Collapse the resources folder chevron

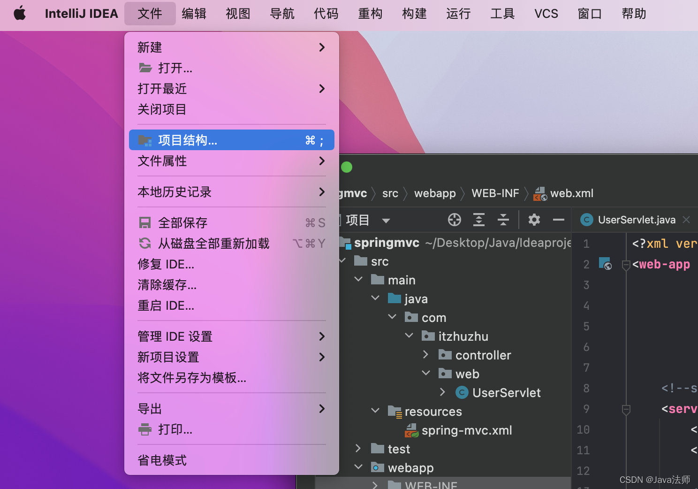(375, 411)
